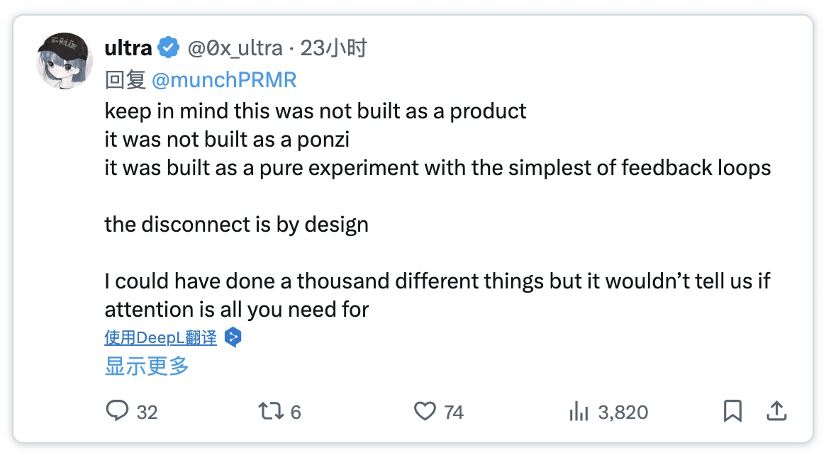Click the repost count 6
831x455 pixels.
click(296, 412)
